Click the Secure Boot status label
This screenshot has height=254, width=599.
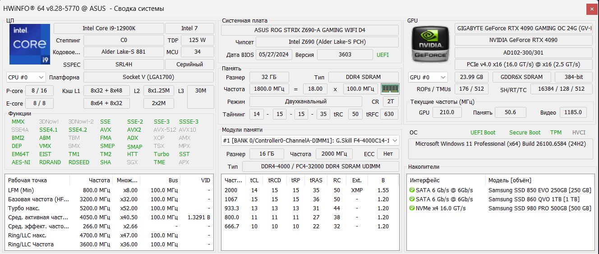pos(525,133)
